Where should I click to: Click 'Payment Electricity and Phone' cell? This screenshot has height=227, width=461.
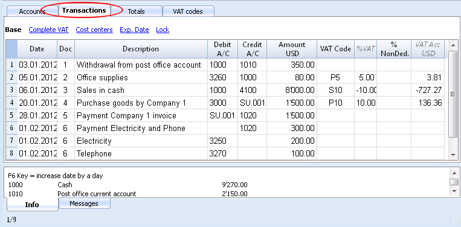coord(141,129)
